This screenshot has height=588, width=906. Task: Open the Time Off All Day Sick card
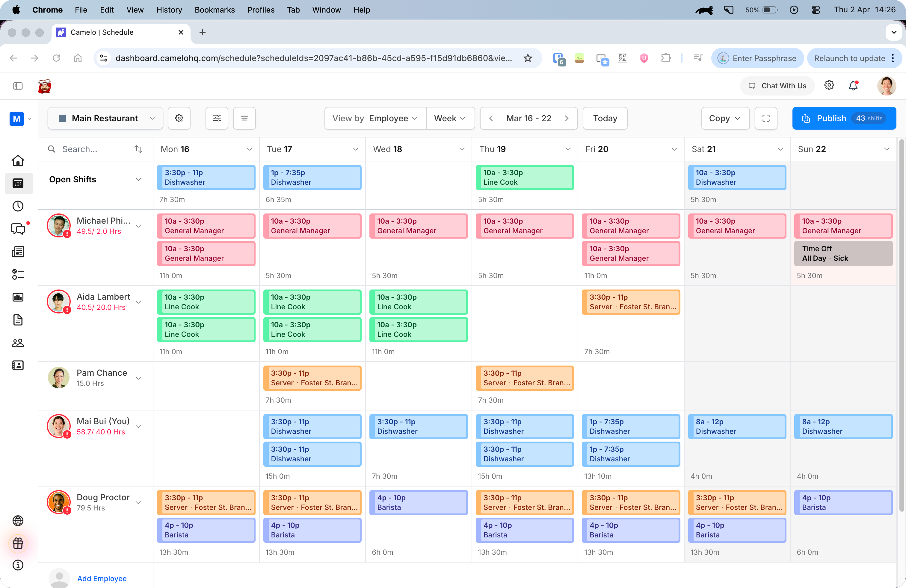843,253
